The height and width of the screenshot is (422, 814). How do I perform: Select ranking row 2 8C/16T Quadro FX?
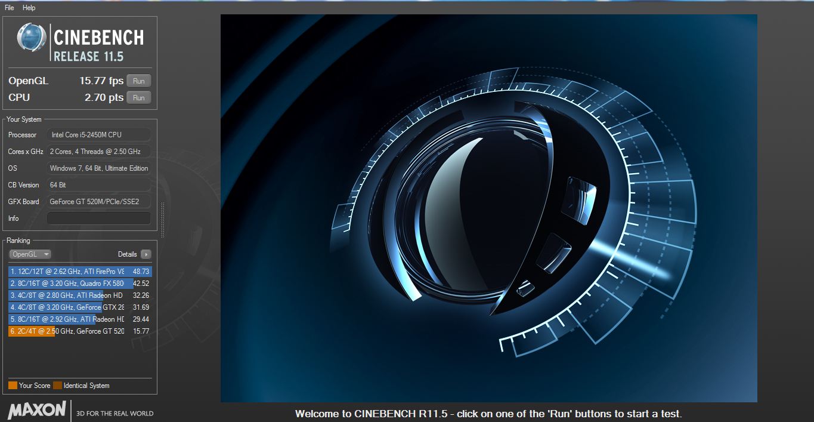80,284
